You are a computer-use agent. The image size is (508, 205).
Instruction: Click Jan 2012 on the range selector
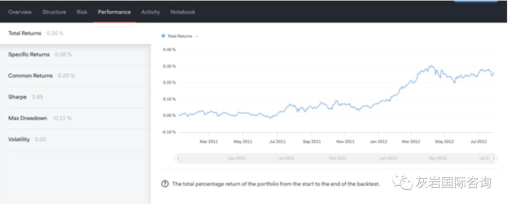pyautogui.click(x=388, y=158)
